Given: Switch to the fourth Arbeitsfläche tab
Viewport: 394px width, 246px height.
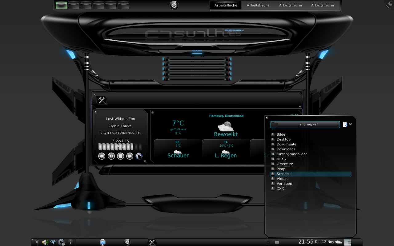Looking at the screenshot, I should 322,5.
